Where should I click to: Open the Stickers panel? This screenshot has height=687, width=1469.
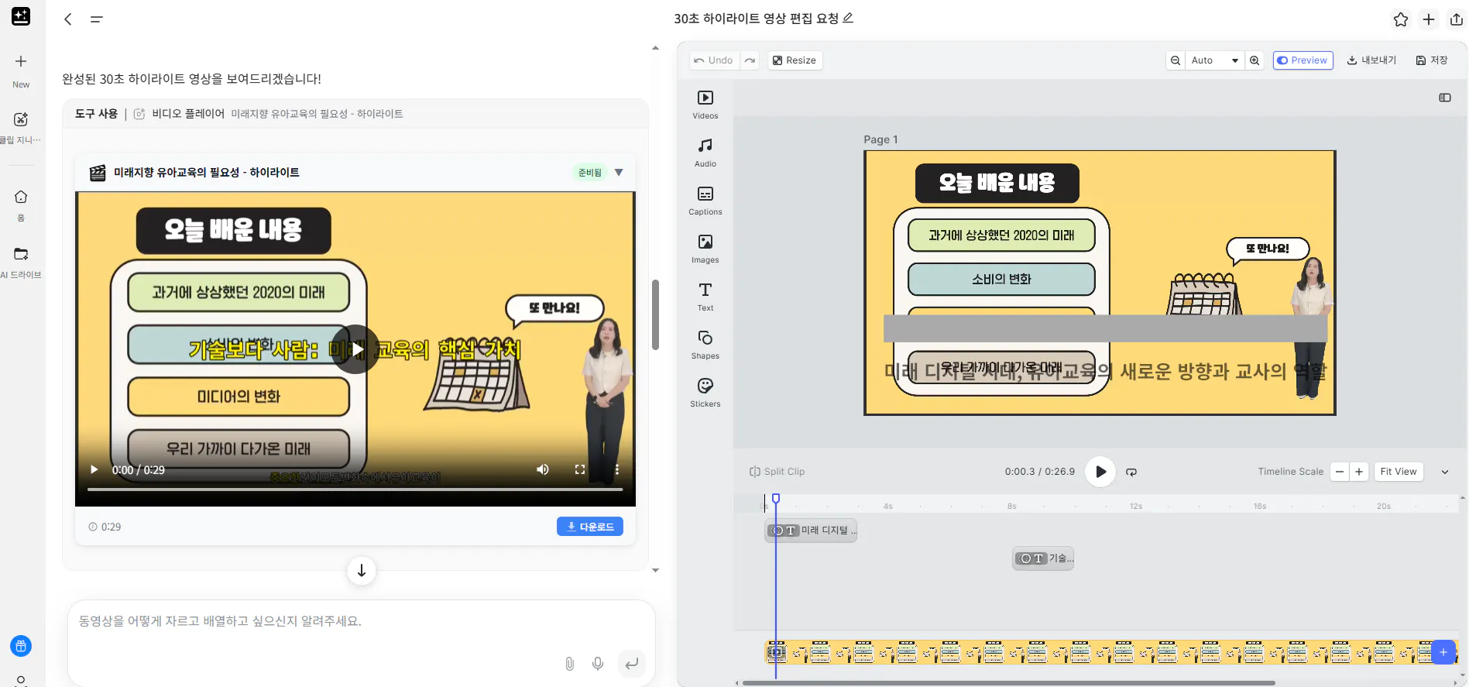(x=705, y=393)
